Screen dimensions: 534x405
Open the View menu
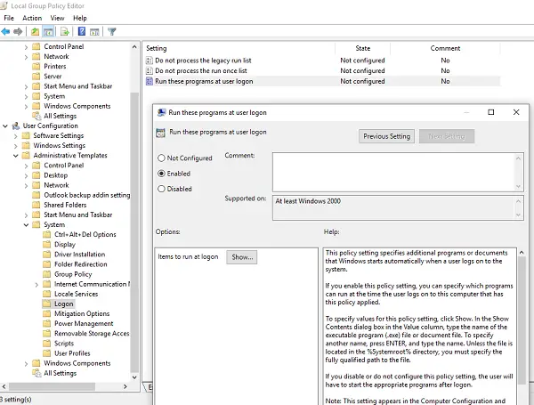tap(57, 18)
